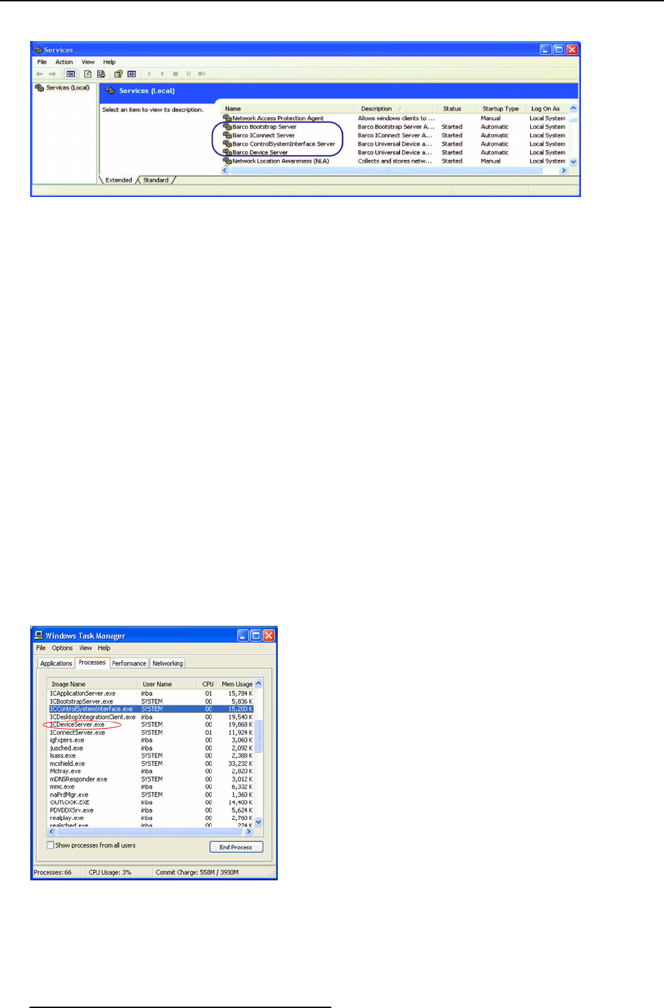This screenshot has width=664, height=1008.
Task: Open File menu in Services window
Action: (x=42, y=62)
